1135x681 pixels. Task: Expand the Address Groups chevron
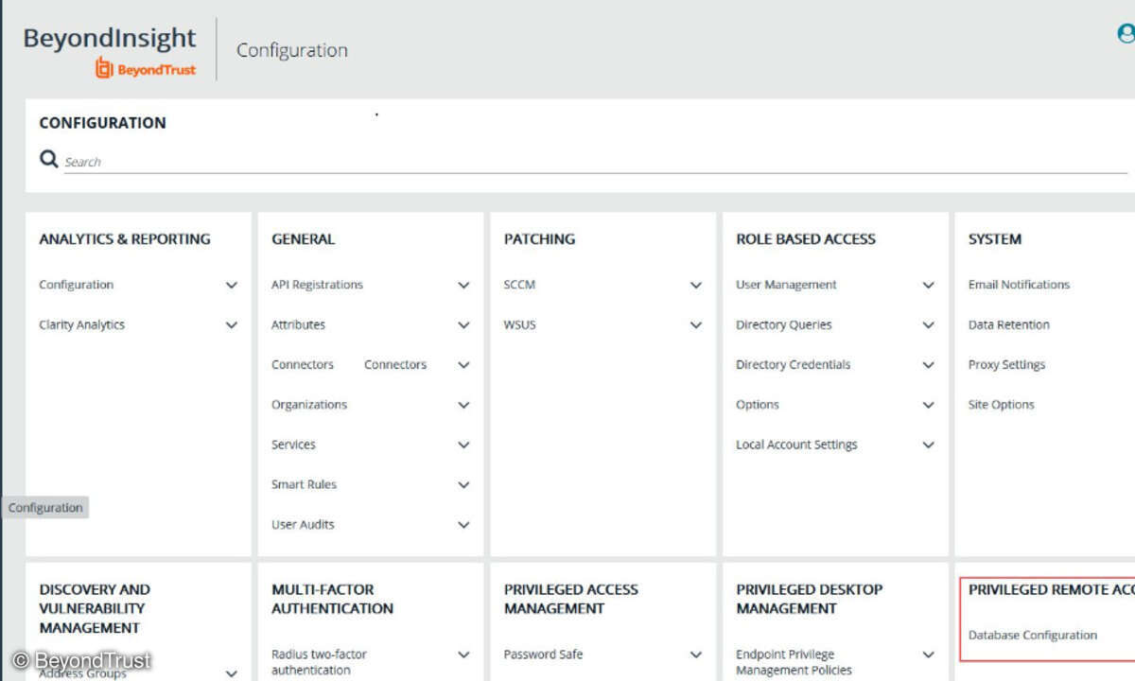[232, 674]
